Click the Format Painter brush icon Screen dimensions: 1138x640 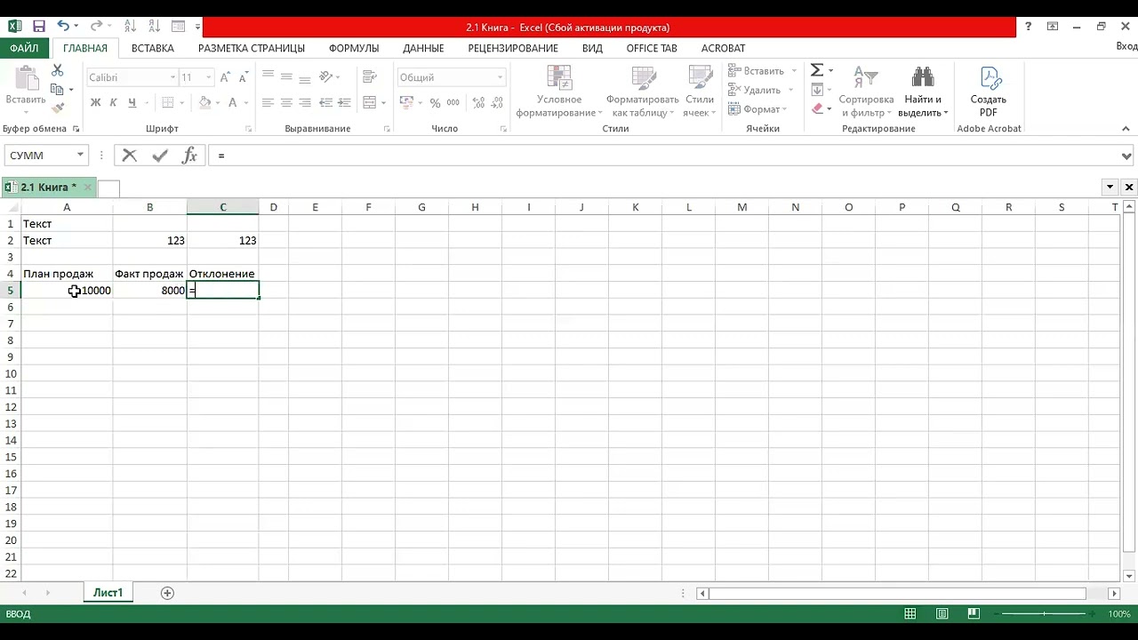pos(58,108)
